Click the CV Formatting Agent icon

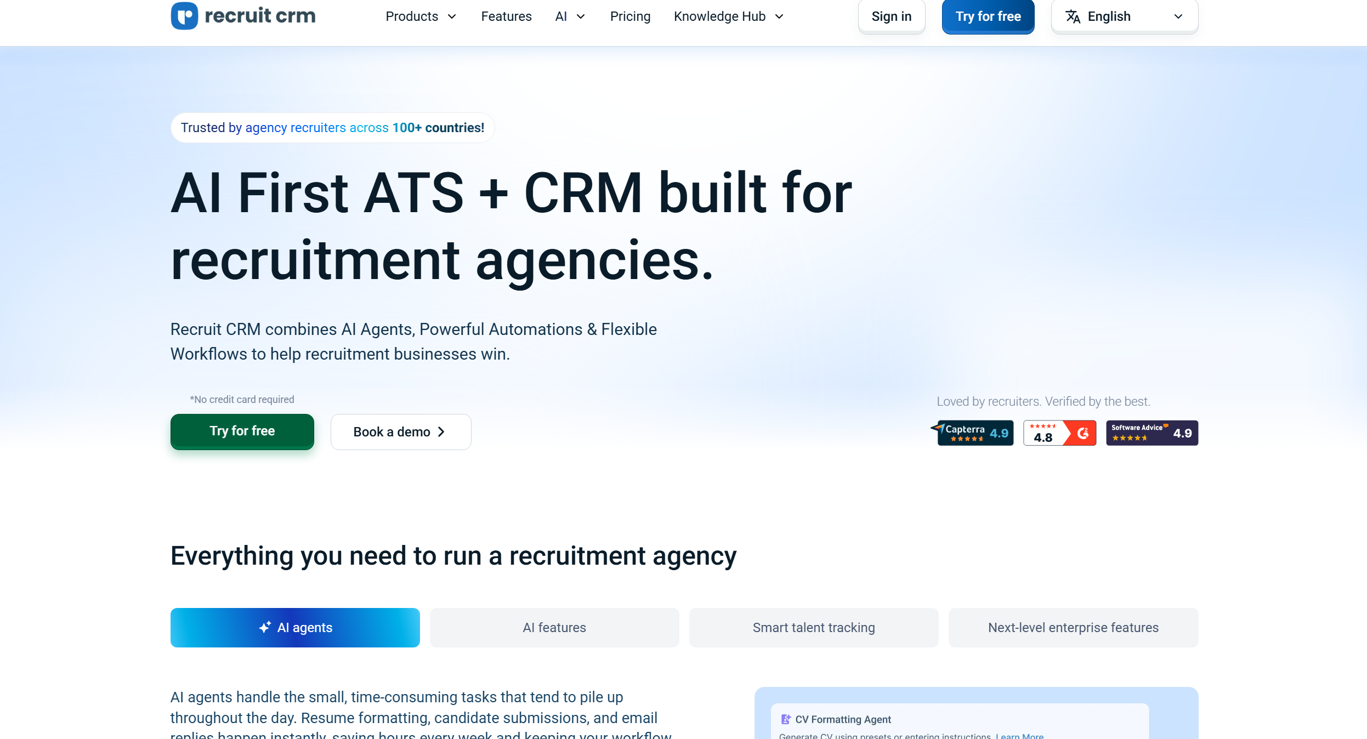(786, 719)
